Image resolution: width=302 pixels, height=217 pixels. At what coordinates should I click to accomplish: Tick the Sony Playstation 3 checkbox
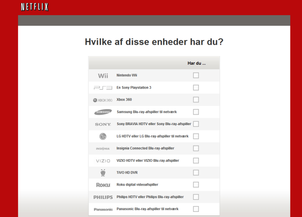(x=196, y=88)
